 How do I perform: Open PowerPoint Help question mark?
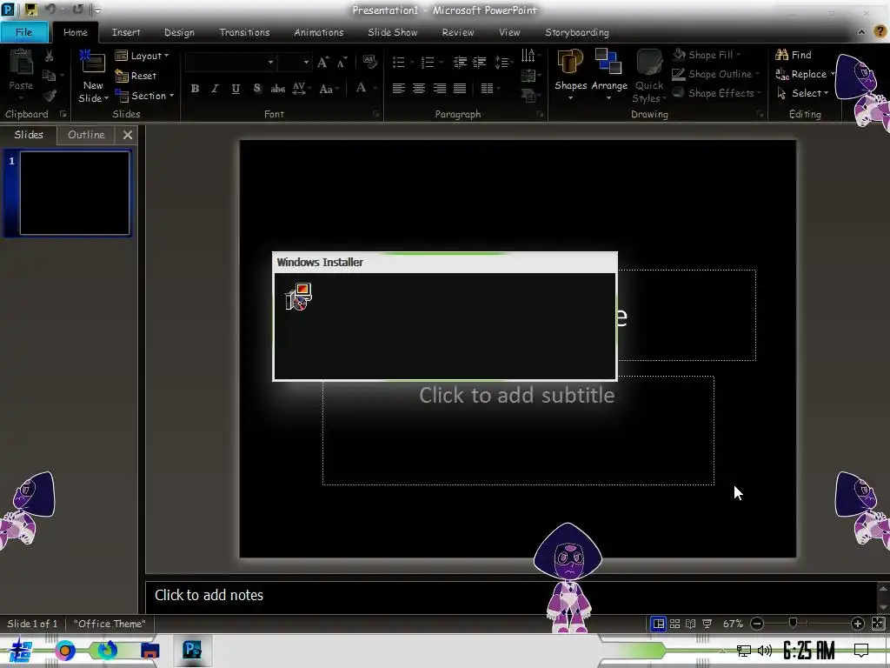(x=880, y=32)
